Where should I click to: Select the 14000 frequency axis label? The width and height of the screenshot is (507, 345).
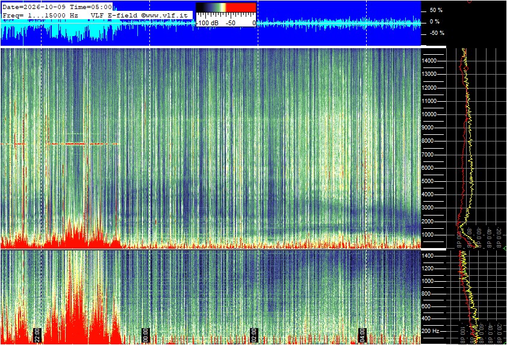(429, 61)
